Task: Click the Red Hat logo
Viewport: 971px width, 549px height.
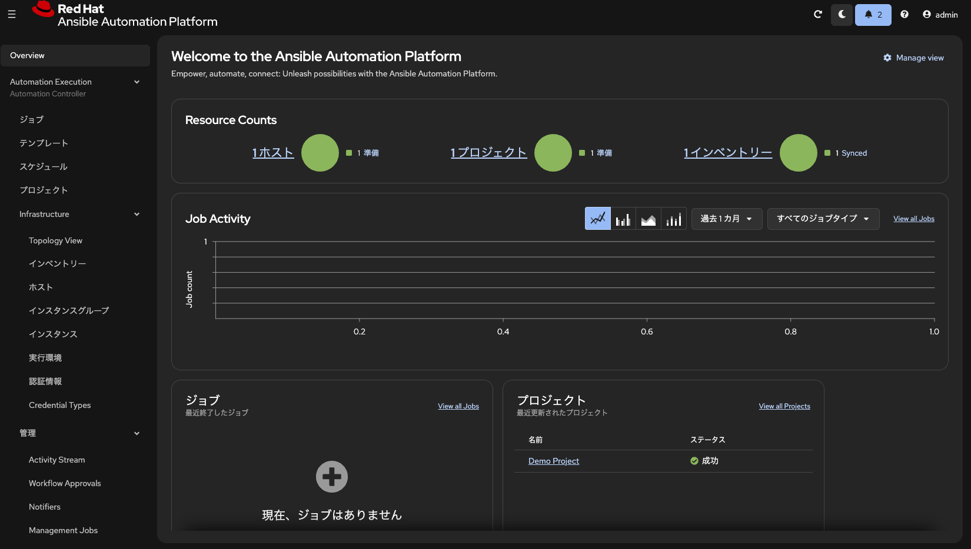Action: point(125,15)
